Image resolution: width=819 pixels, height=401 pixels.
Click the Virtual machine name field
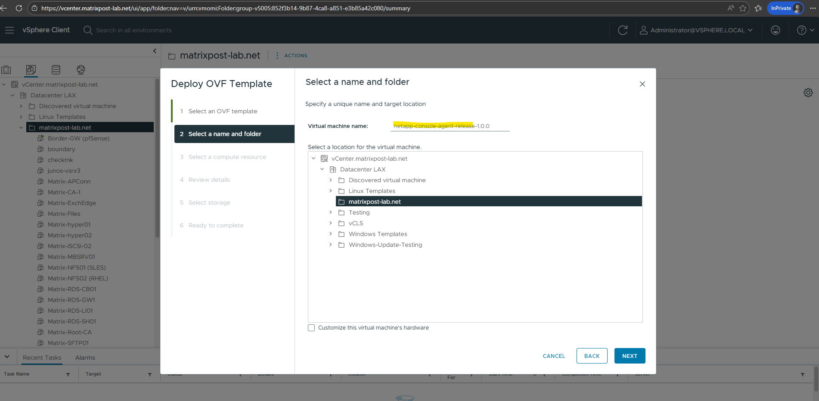[450, 126]
